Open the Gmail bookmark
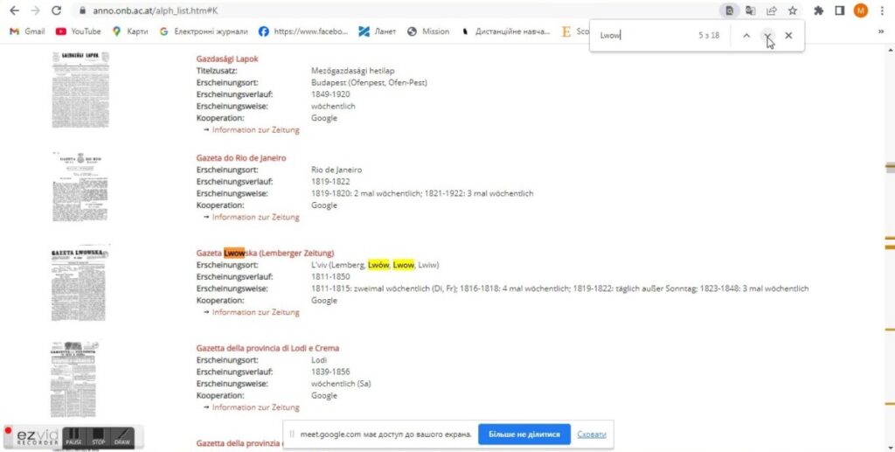 coord(27,31)
